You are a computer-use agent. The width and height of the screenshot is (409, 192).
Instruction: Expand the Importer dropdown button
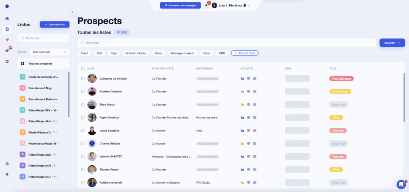tap(392, 43)
